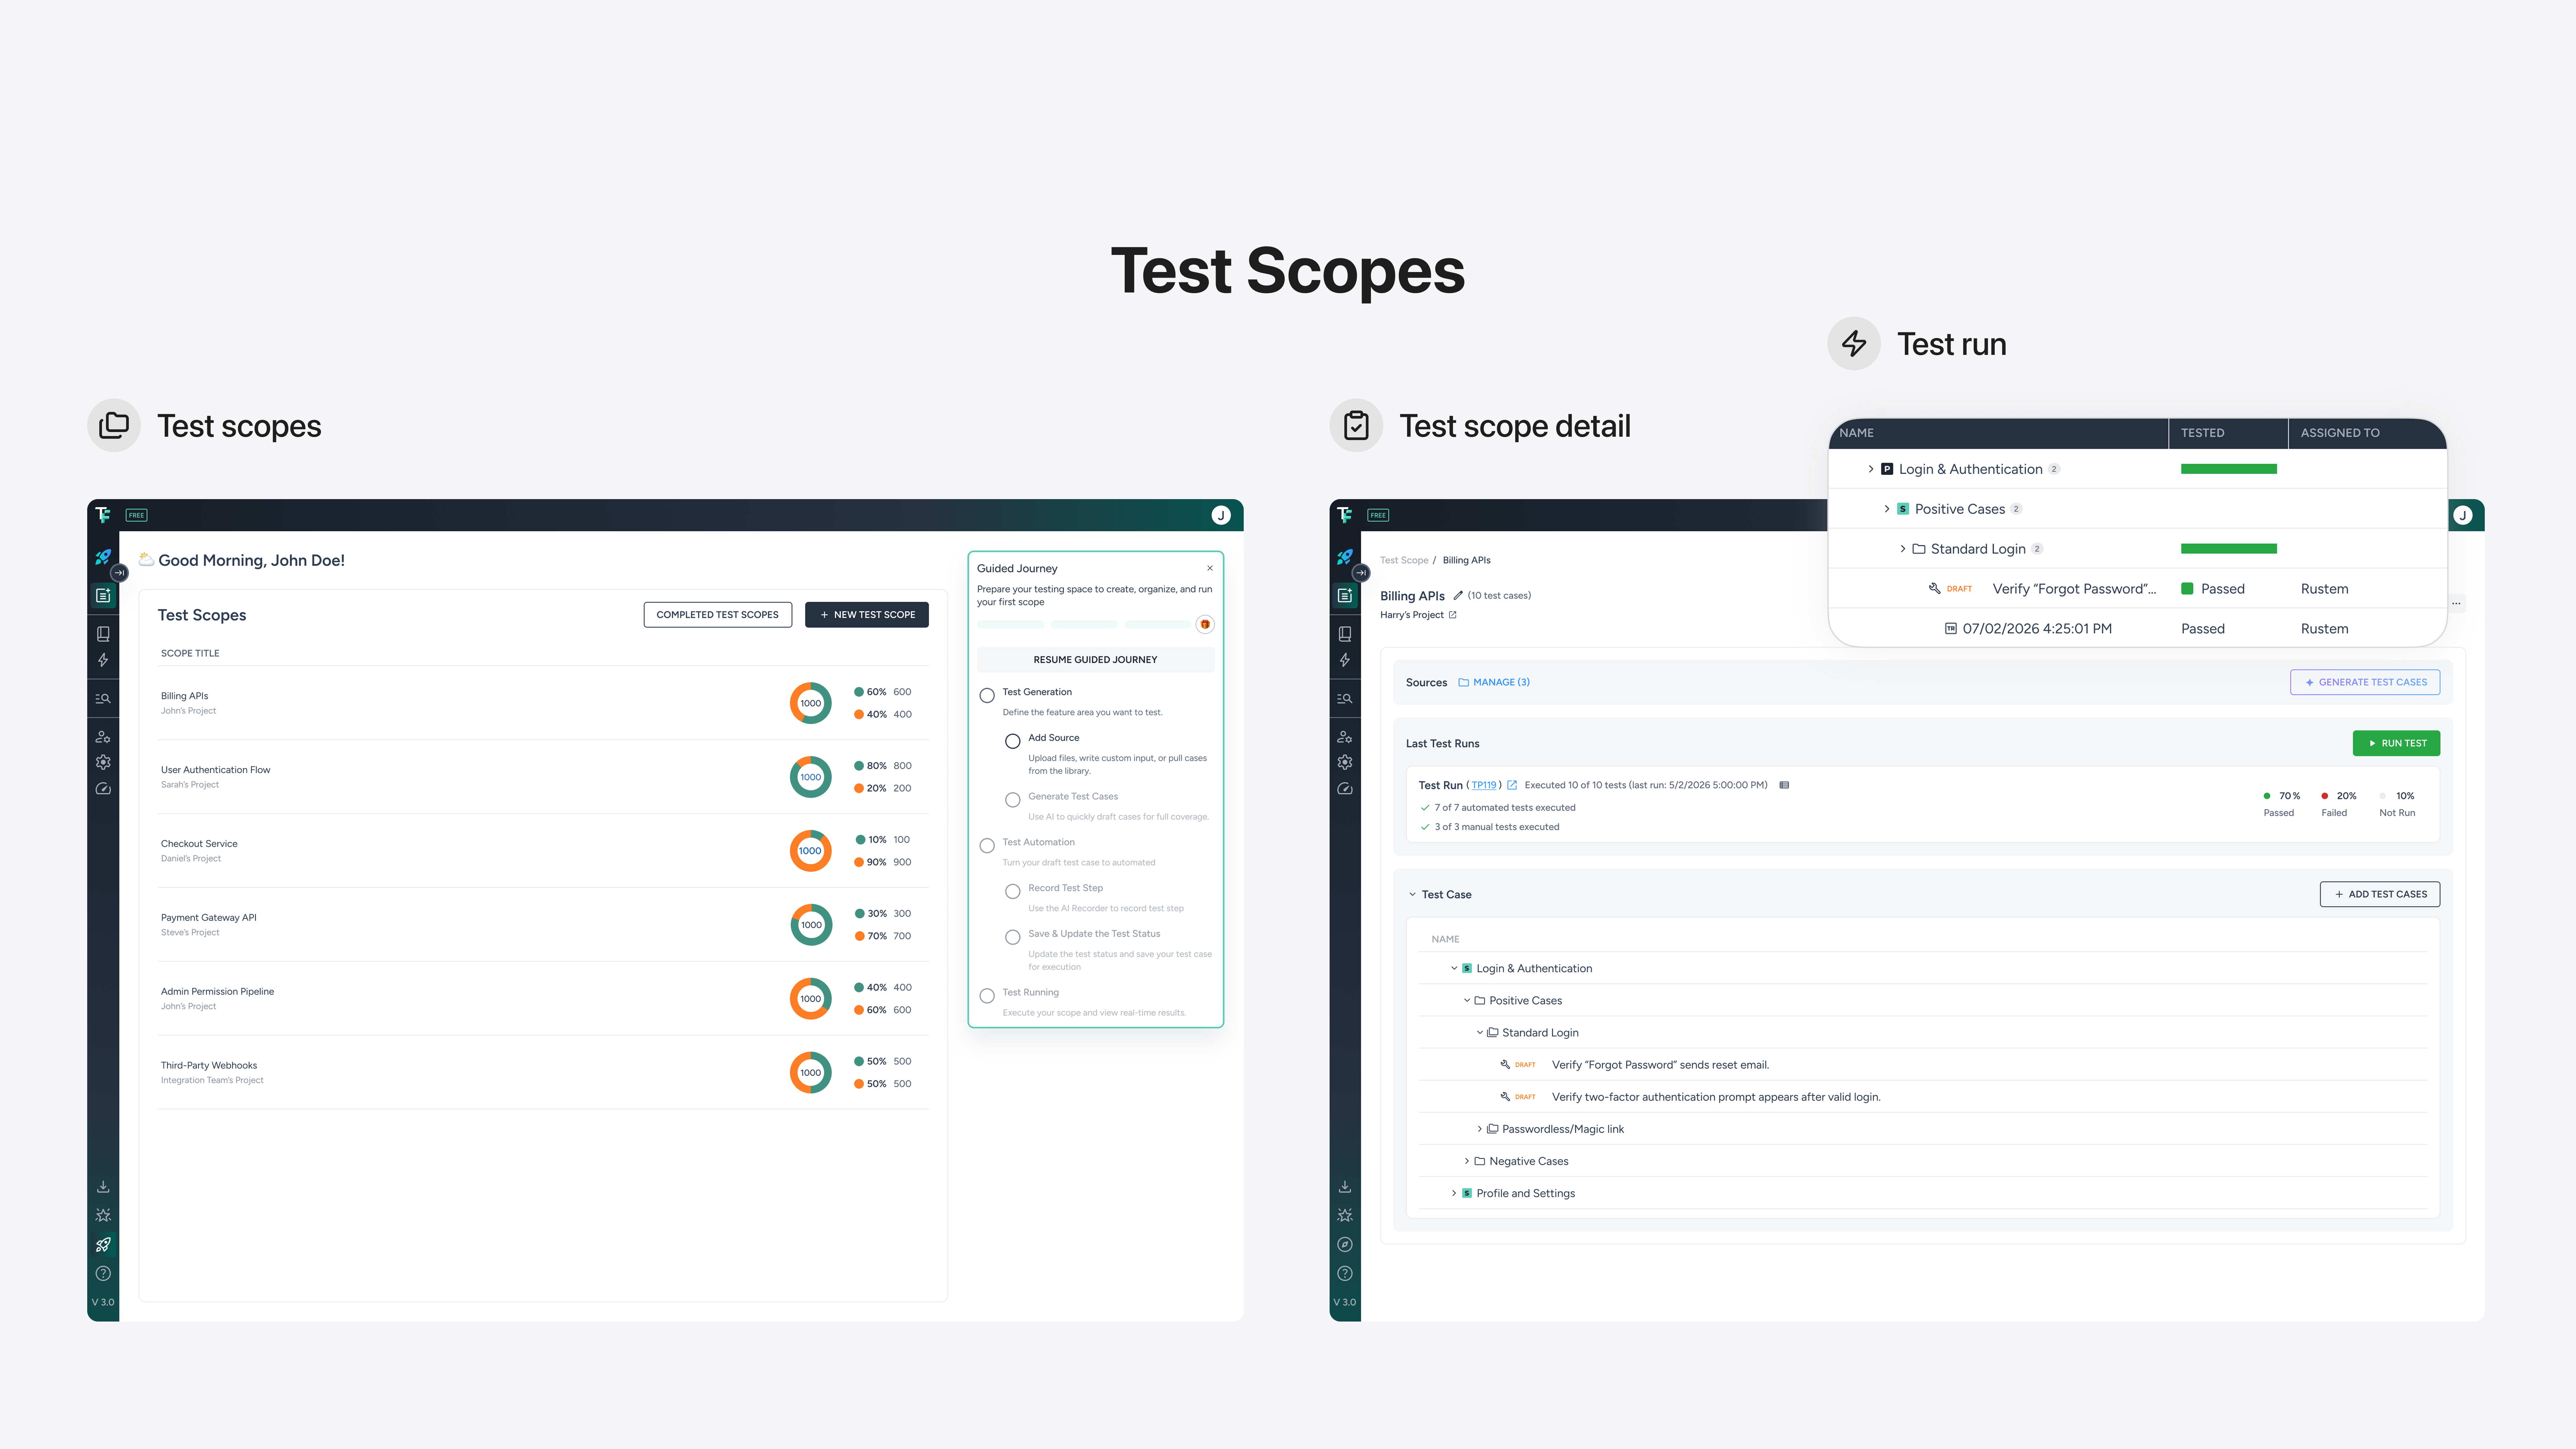Click NEW TEST SCOPE button
2576x1449 pixels.
(867, 615)
